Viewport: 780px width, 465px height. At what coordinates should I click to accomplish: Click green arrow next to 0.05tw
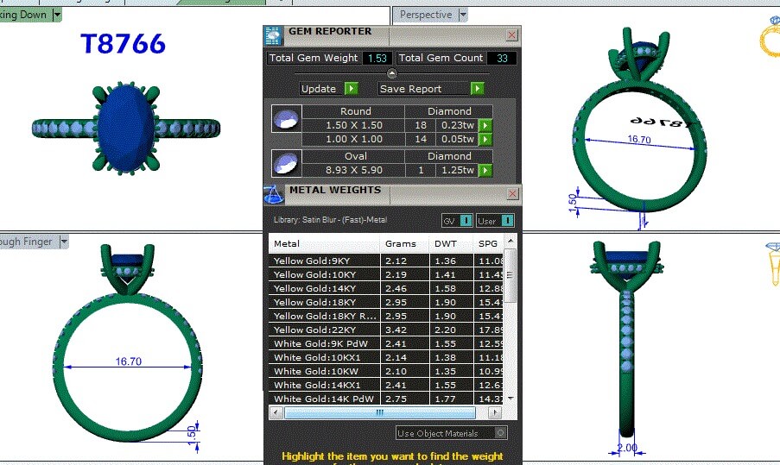(485, 139)
